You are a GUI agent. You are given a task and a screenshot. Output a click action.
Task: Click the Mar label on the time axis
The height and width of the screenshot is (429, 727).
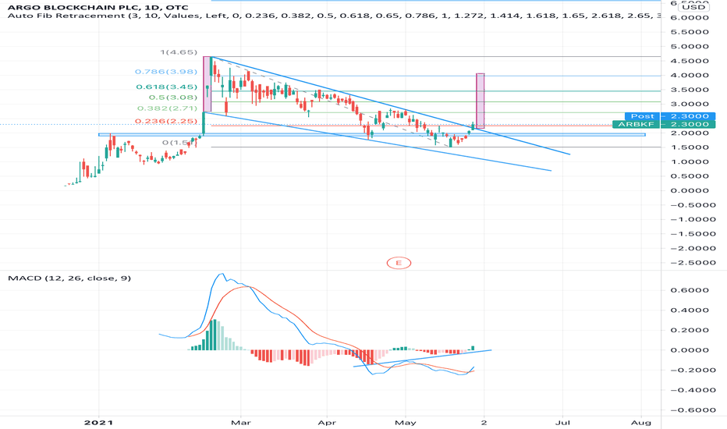coord(240,423)
